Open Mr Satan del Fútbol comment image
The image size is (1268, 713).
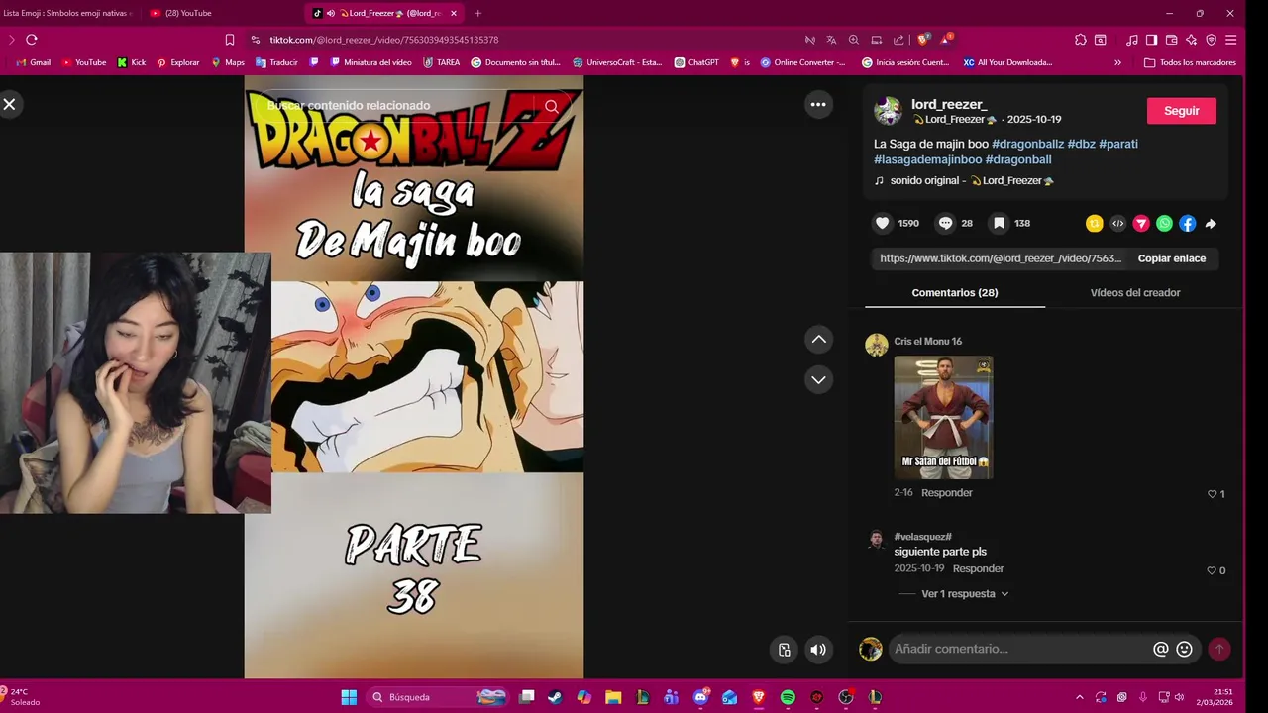point(943,417)
